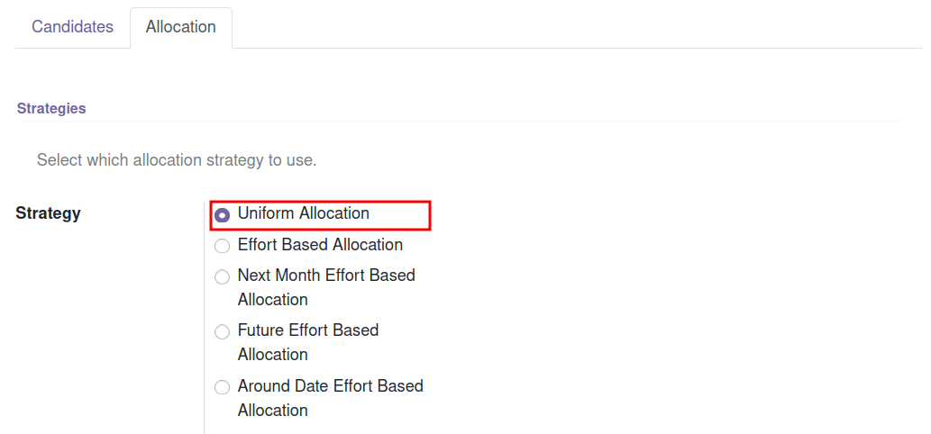931x434 pixels.
Task: Click the wrapped 'Allocation' word under Around Date
Action: [272, 411]
